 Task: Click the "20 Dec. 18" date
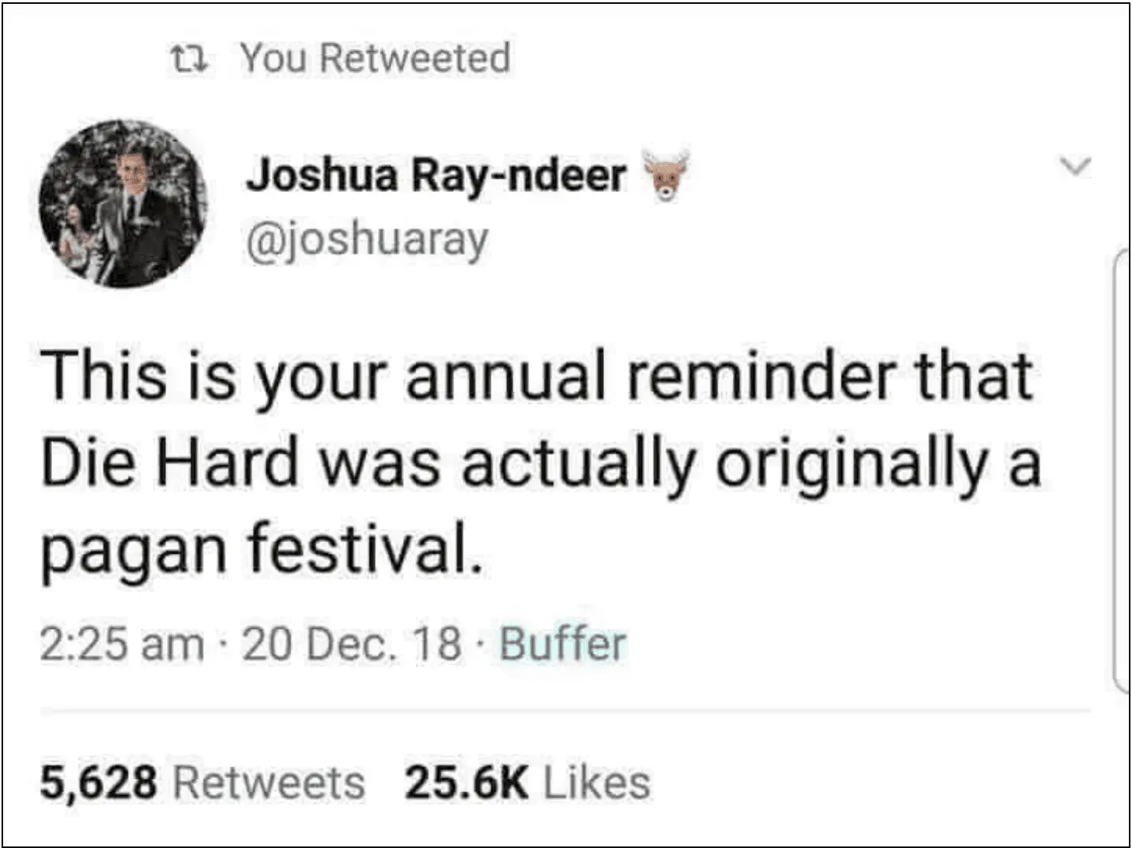coord(352,645)
